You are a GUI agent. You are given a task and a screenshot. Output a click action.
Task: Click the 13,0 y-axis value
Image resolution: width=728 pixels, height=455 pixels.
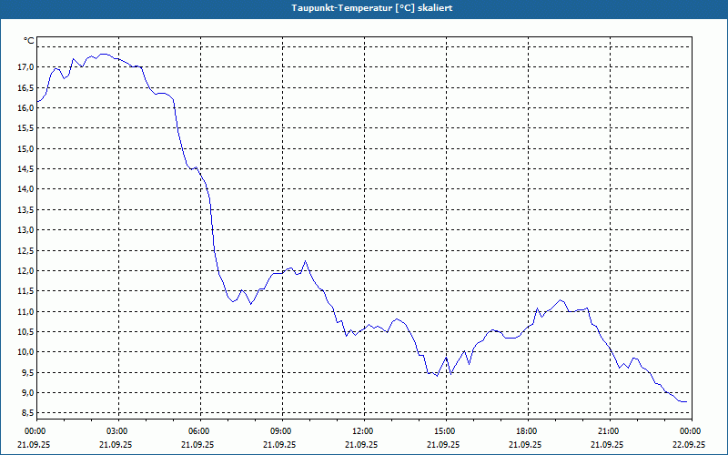(x=25, y=230)
